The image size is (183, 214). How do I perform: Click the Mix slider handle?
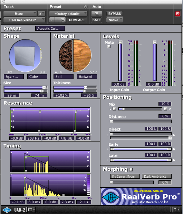coord(123,109)
